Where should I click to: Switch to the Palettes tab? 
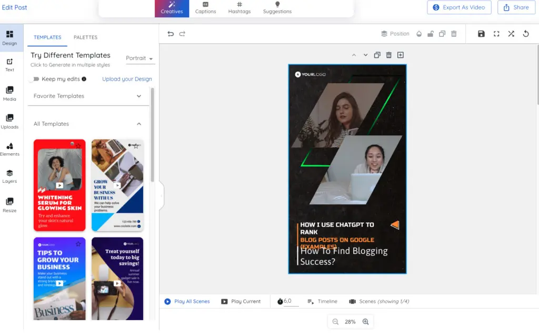(85, 37)
